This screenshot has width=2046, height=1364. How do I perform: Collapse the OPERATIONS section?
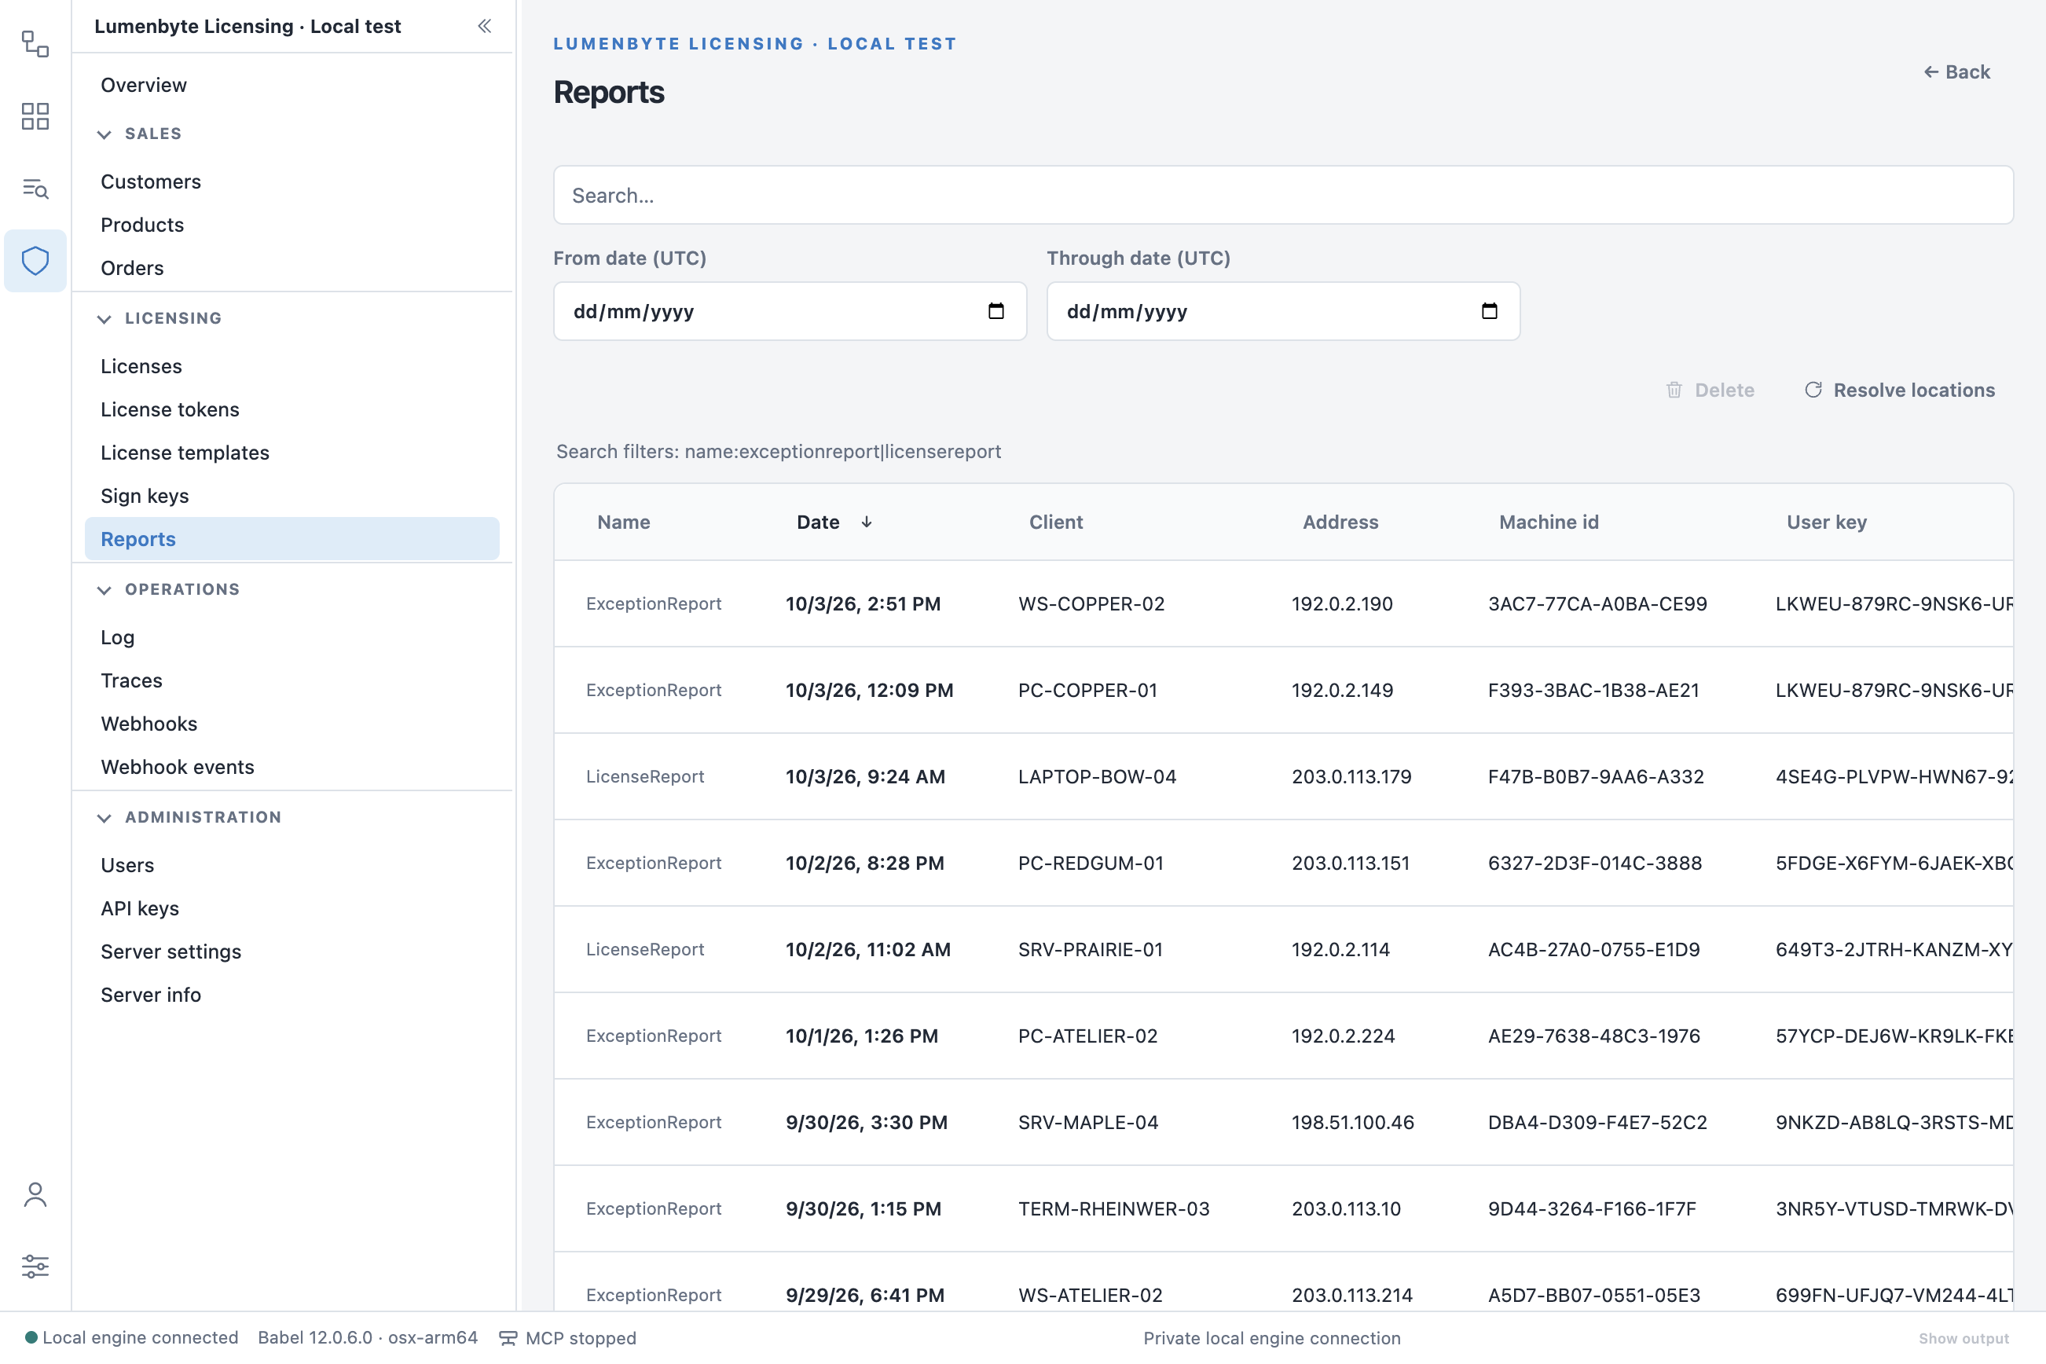pos(104,590)
